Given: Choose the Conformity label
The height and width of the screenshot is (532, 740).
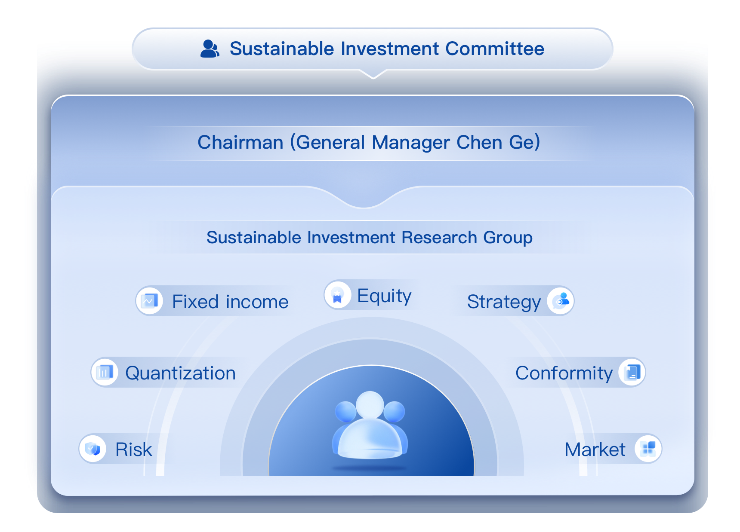Looking at the screenshot, I should (x=564, y=373).
